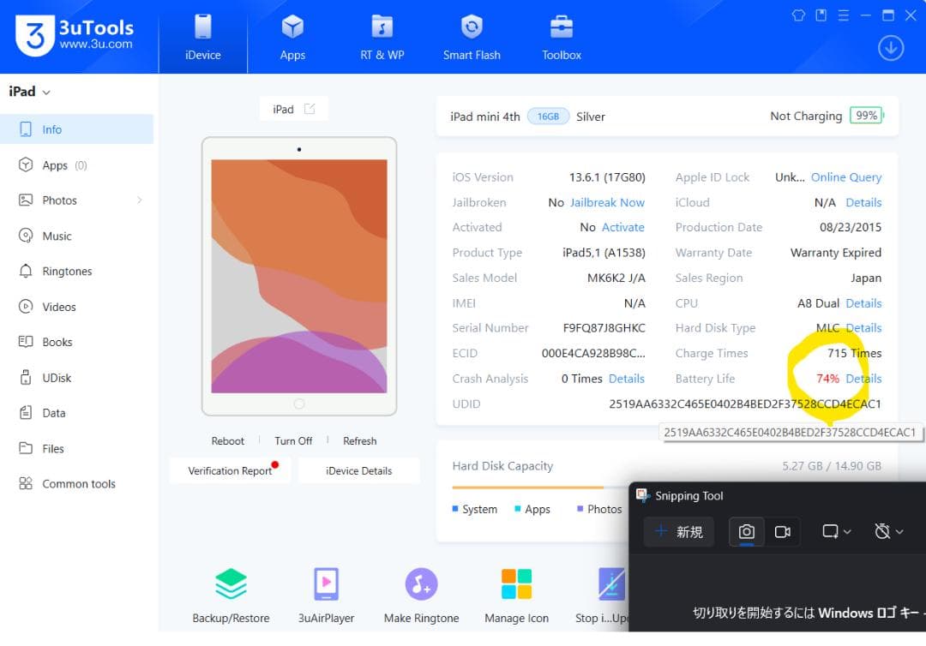The height and width of the screenshot is (646, 926).
Task: Open the downloads circle arrow icon
Action: 891,48
